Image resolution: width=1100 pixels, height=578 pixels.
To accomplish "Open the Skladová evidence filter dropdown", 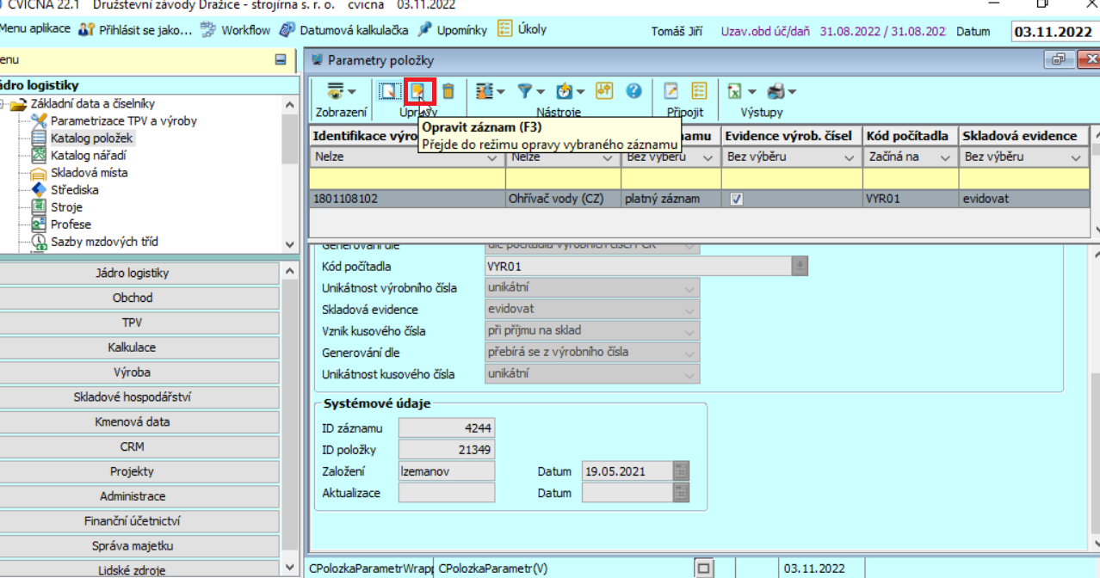I will point(1076,157).
